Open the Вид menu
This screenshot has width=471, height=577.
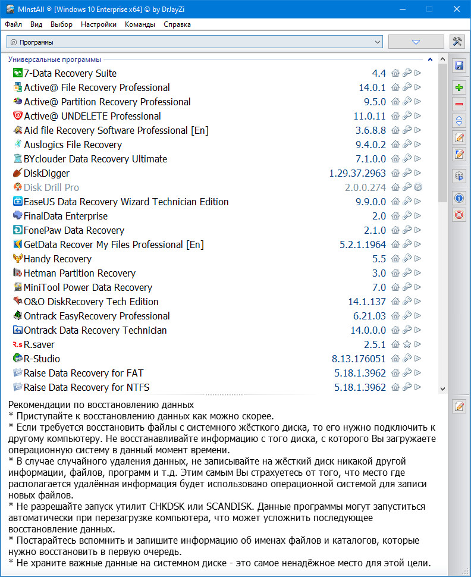click(36, 24)
